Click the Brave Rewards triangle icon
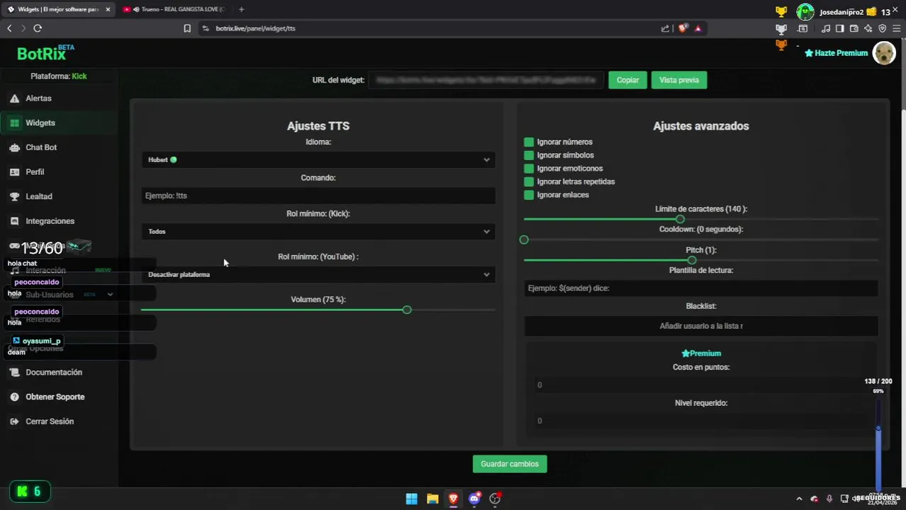Image resolution: width=906 pixels, height=510 pixels. coord(698,28)
